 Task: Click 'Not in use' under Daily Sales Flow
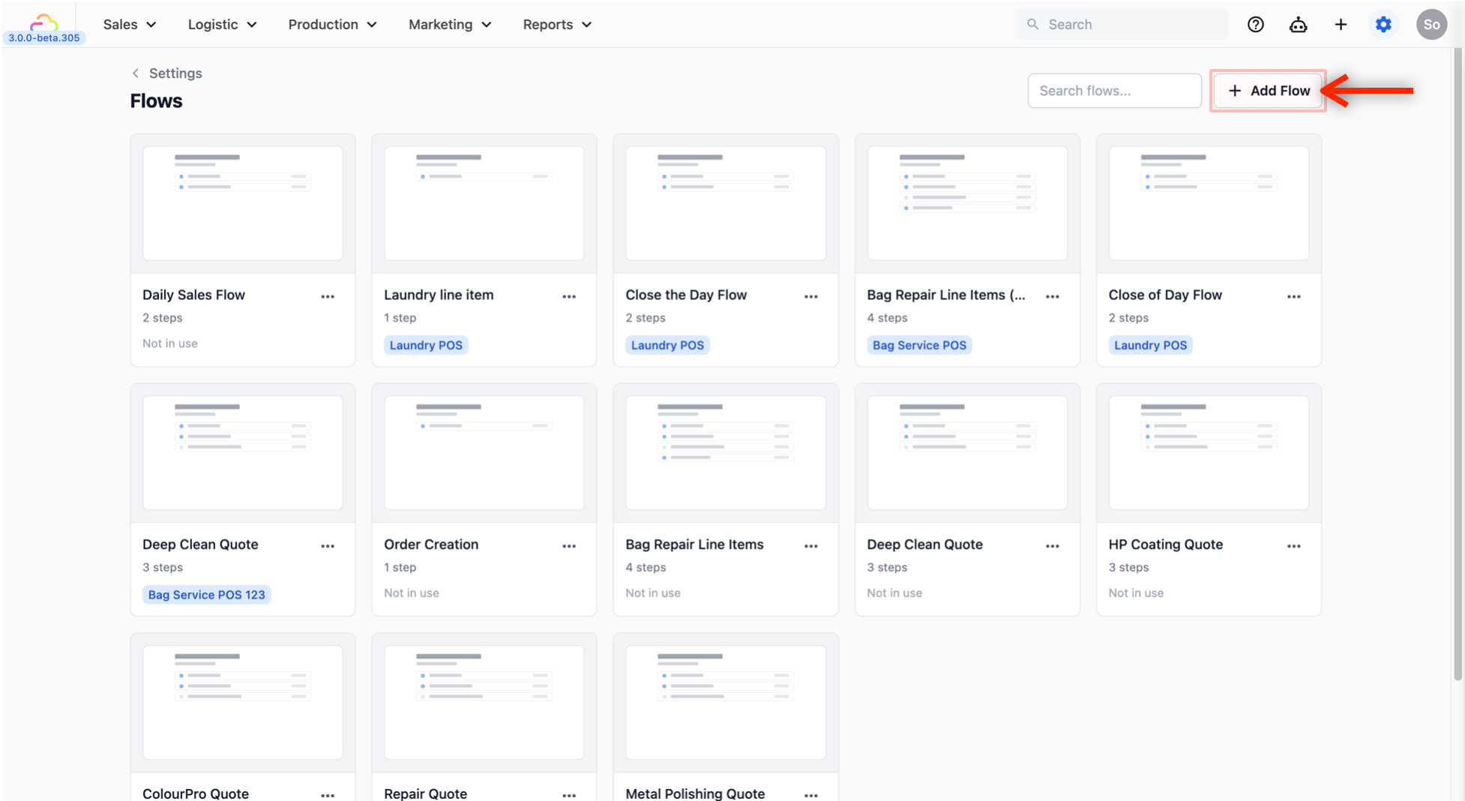point(170,343)
